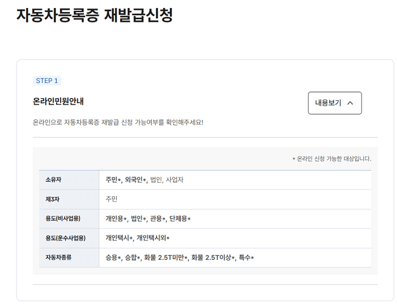Select the 온라인민원안내 heading

tap(58, 101)
